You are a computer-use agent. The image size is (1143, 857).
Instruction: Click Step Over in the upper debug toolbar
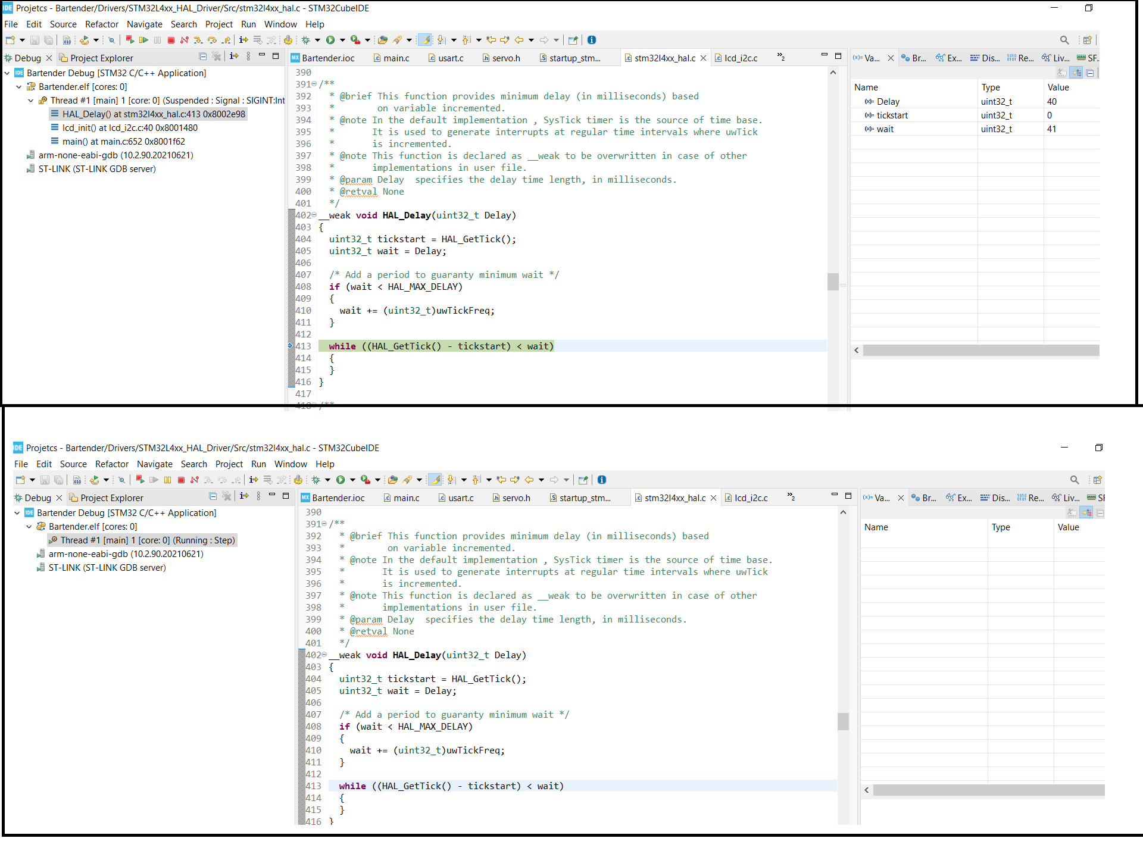pyautogui.click(x=212, y=40)
